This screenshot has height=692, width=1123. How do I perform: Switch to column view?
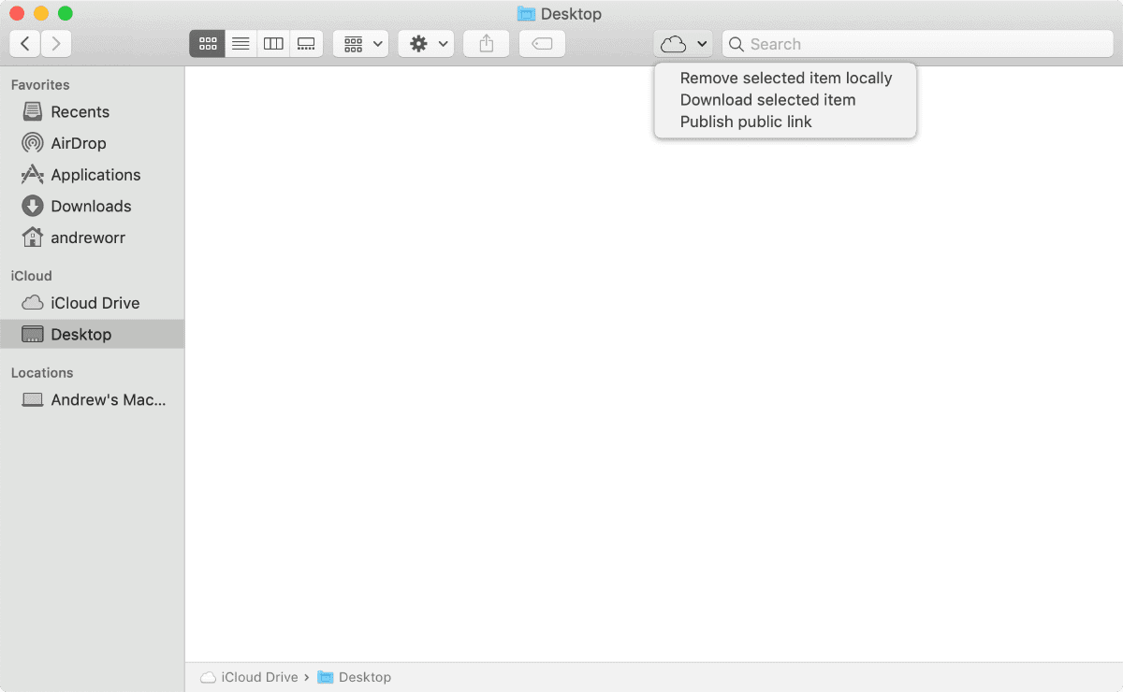pos(273,44)
